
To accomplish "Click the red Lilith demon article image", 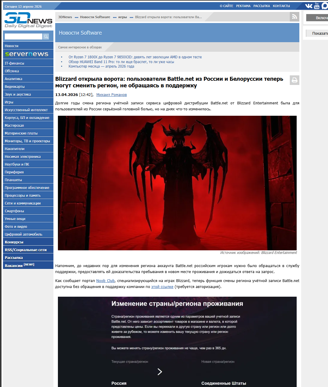I will tap(177, 183).
